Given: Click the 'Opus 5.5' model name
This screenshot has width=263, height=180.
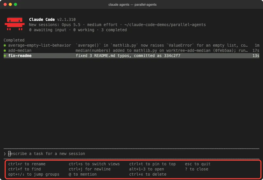Looking at the screenshot, I should (71, 25).
